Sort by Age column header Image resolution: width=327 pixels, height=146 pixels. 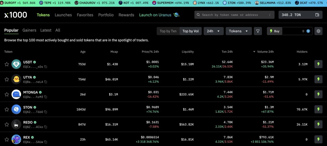[x=83, y=52]
